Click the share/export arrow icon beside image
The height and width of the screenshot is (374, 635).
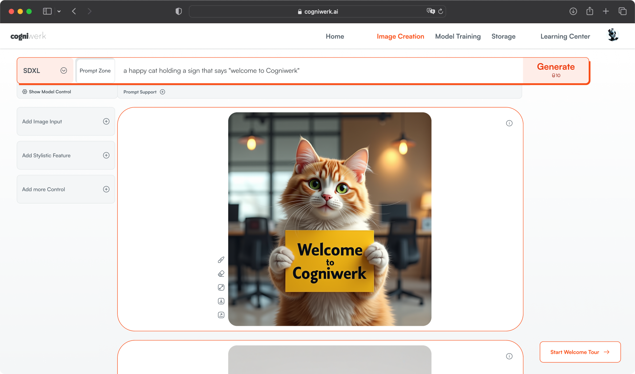221,315
